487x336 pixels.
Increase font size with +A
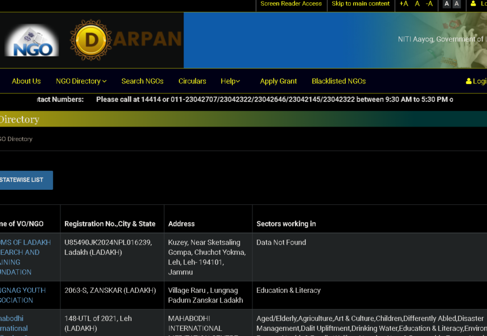[404, 4]
